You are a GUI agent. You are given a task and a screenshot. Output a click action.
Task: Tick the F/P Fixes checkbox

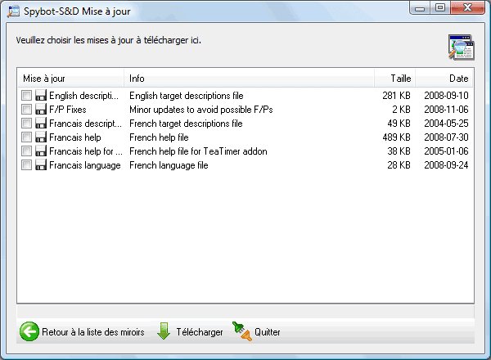coord(27,110)
